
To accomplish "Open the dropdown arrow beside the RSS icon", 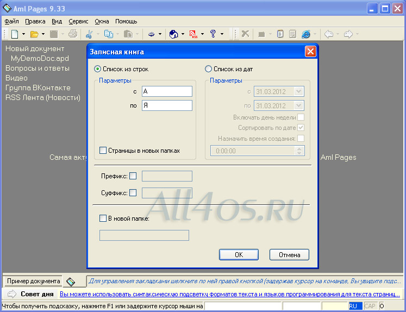I will 203,34.
